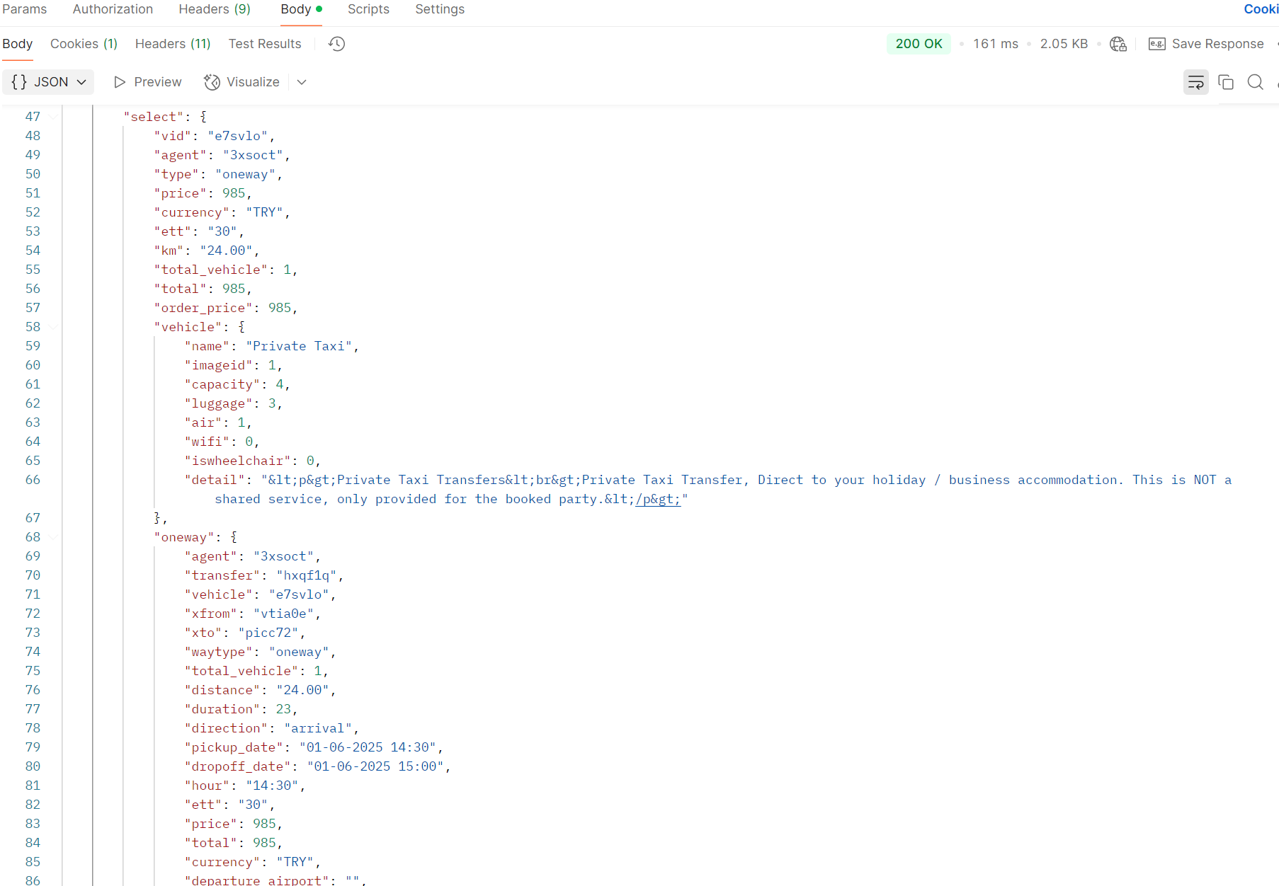Click the Visualize sparkle icon

click(x=212, y=82)
